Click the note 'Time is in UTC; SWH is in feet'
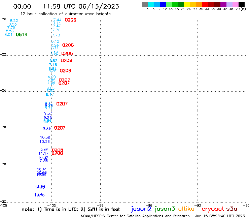Image resolution: width=249 pixels, height=219 pixels. (x=71, y=209)
